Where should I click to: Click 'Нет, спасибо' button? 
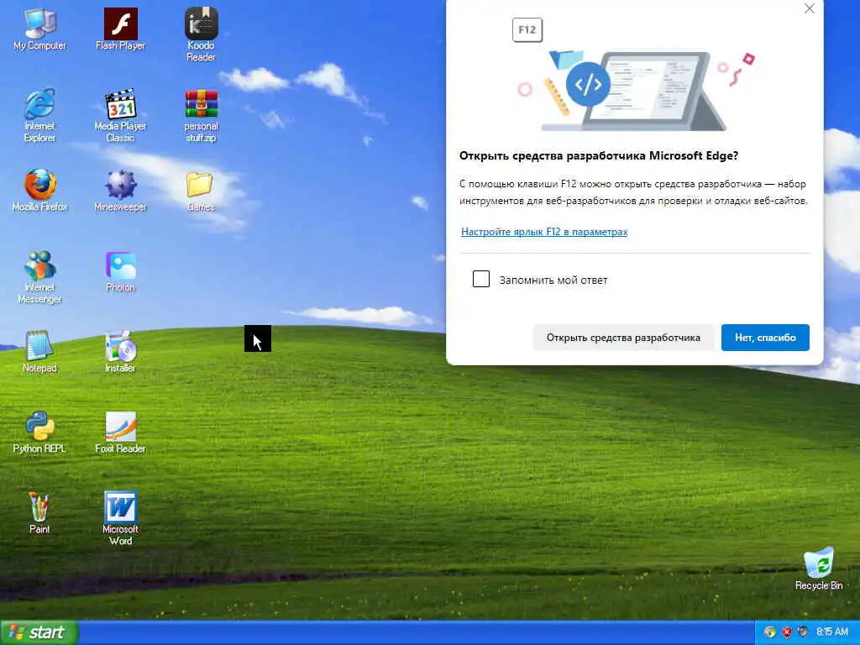[765, 338]
